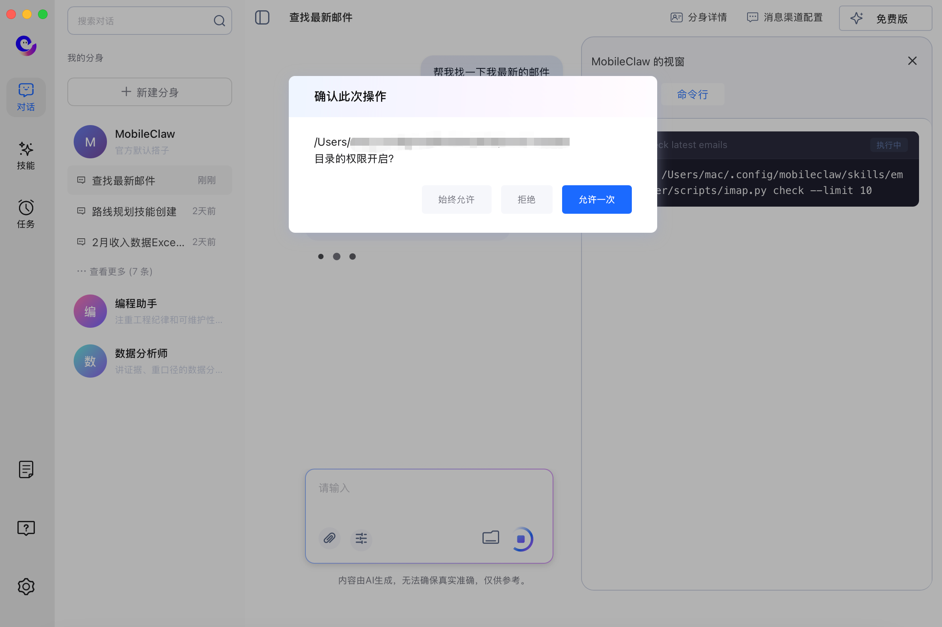The image size is (942, 627).
Task: Open the document notes icon in the sidebar
Action: (x=26, y=469)
